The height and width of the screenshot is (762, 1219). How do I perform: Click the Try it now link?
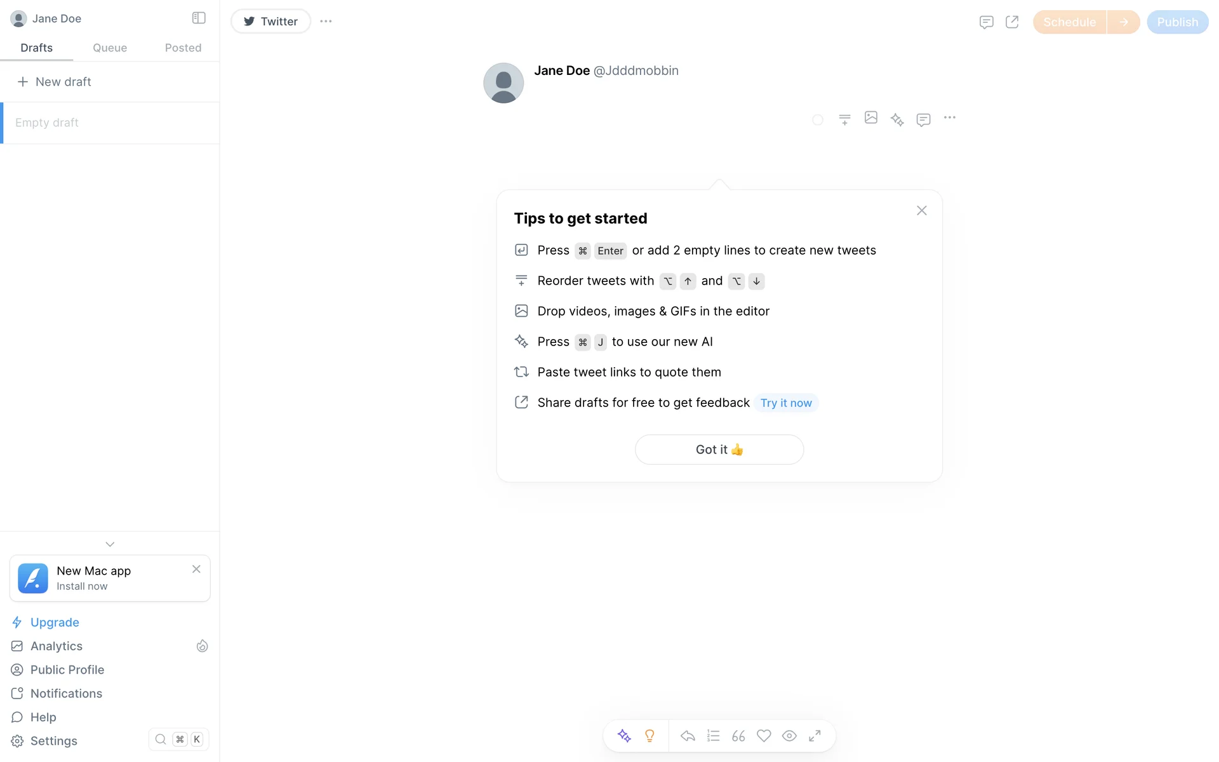pos(786,403)
